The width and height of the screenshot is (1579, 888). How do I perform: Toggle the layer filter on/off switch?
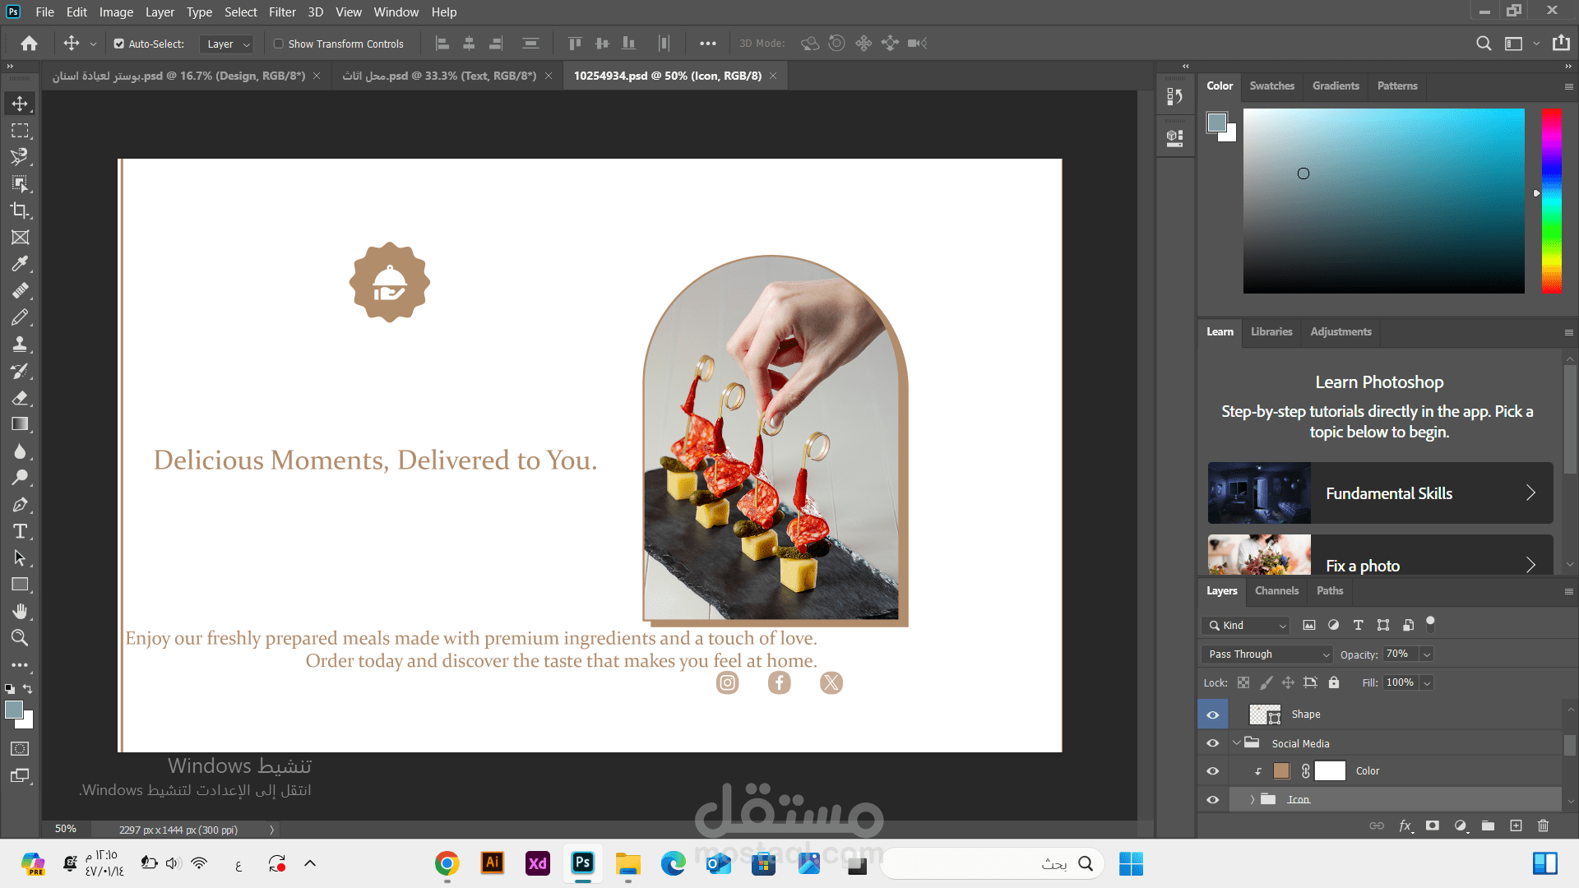tap(1430, 624)
